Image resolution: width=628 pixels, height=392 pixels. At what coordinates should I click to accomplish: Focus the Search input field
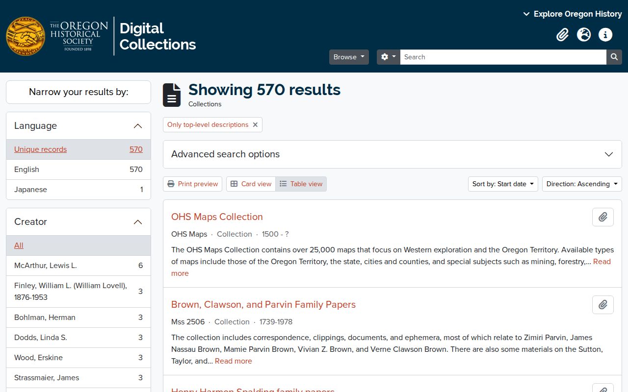[x=503, y=57]
